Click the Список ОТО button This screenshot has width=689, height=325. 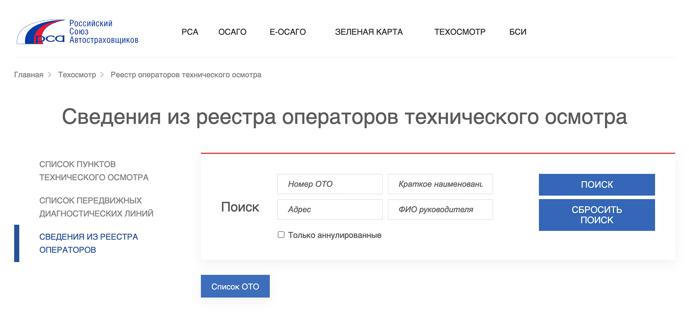[235, 286]
